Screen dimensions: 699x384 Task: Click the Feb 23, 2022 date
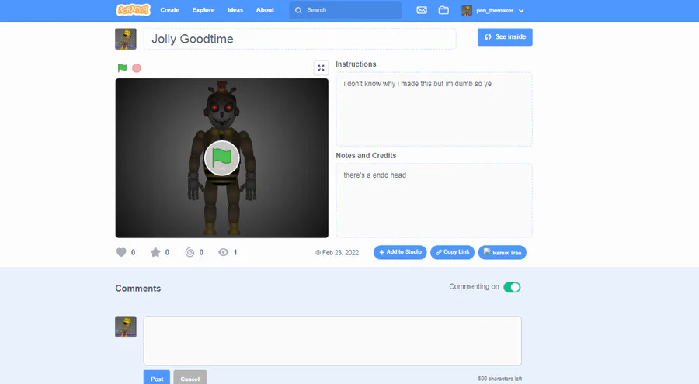point(340,253)
